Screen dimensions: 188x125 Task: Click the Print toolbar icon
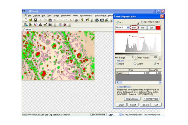(76, 20)
